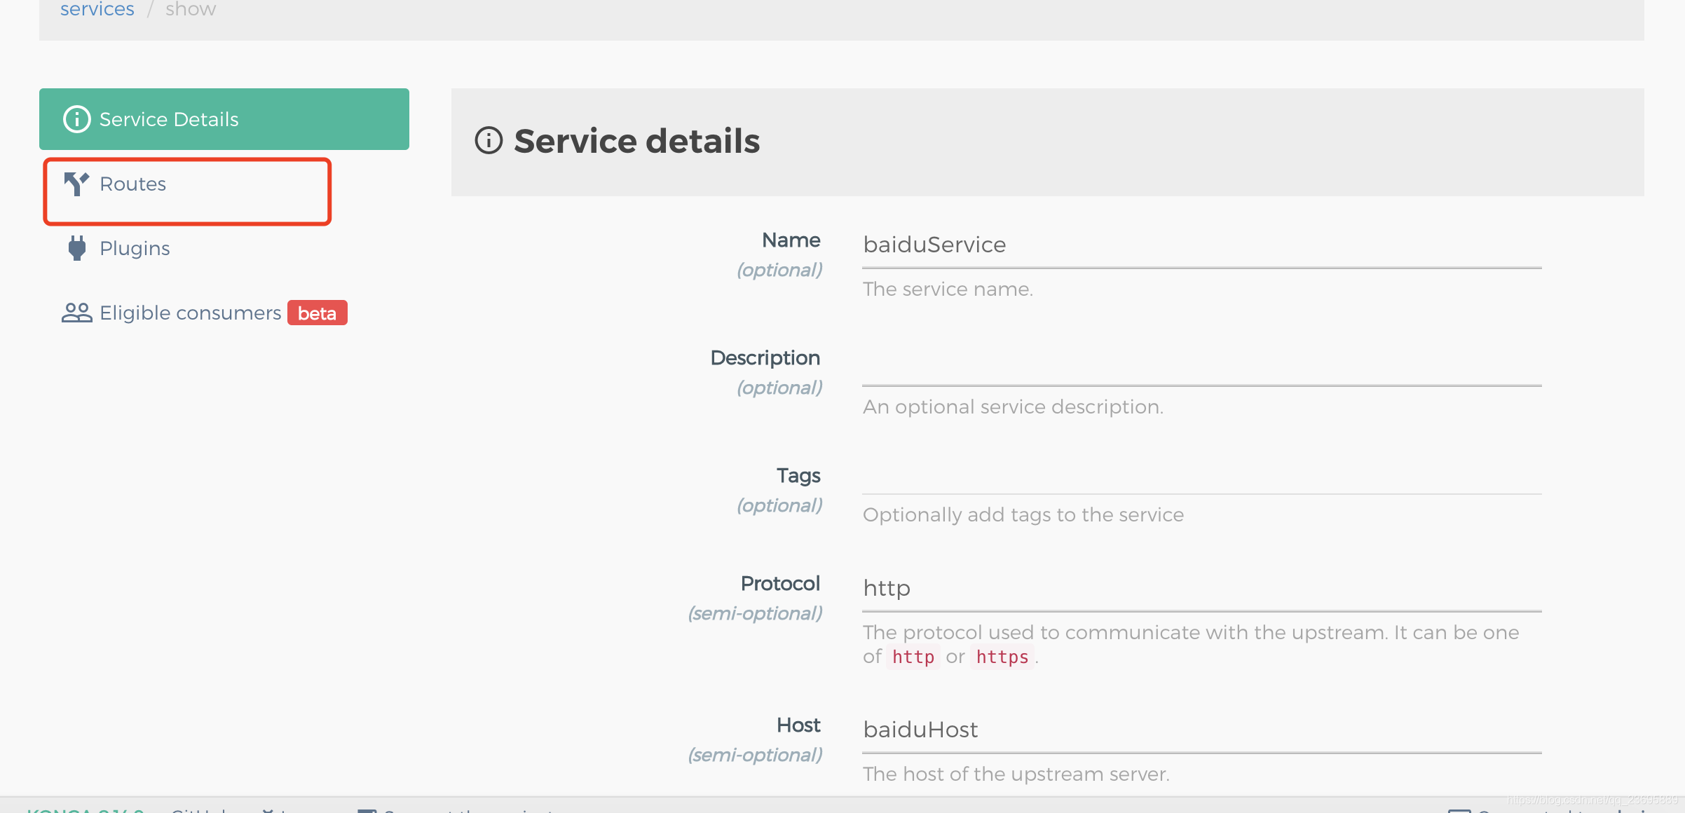
Task: Focus the Host field containing baiduHost
Action: click(1202, 730)
